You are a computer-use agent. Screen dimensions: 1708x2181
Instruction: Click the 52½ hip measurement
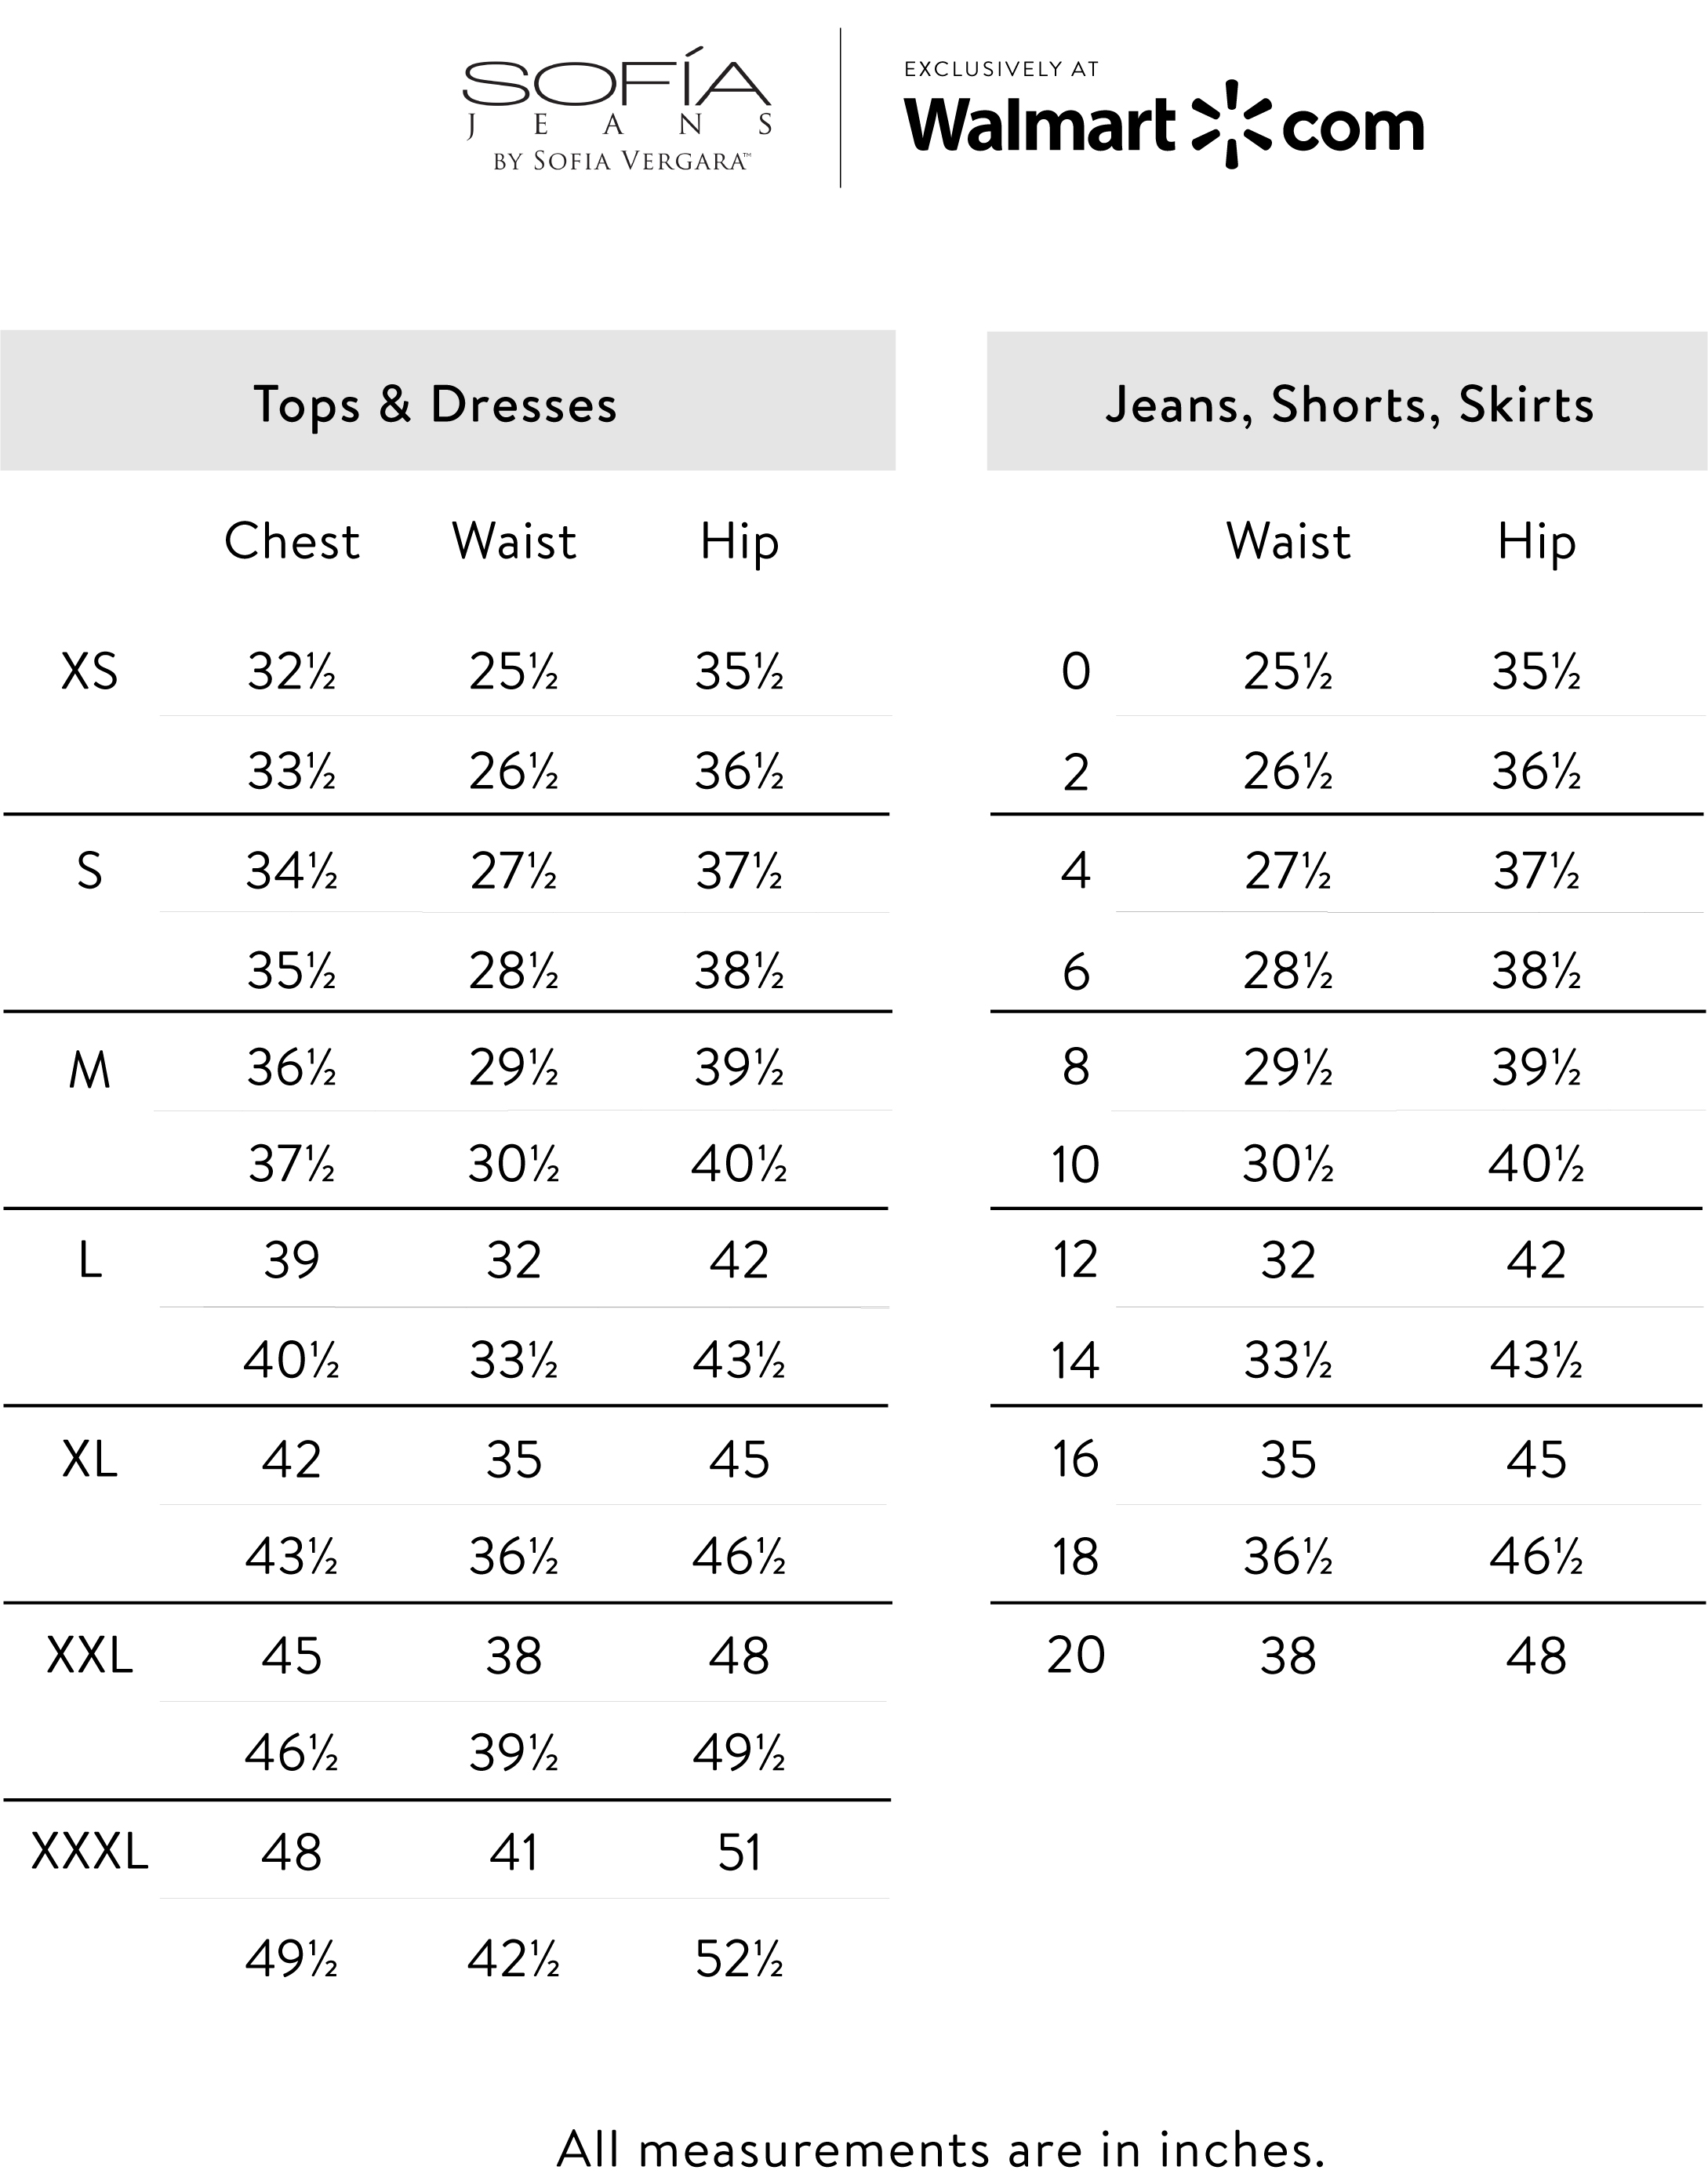(739, 1959)
